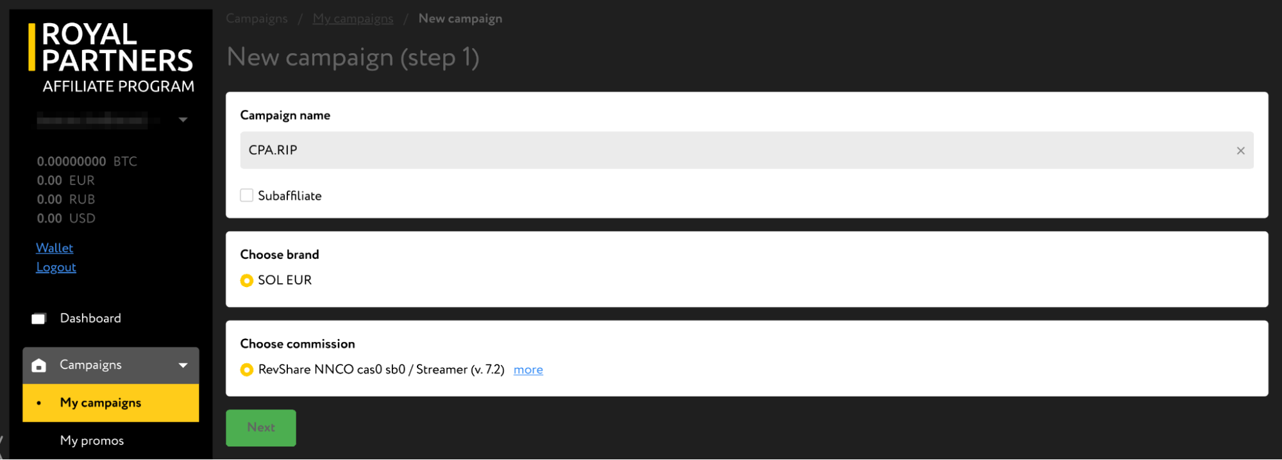The image size is (1282, 460).
Task: Clear the campaign name with X icon
Action: [1240, 151]
